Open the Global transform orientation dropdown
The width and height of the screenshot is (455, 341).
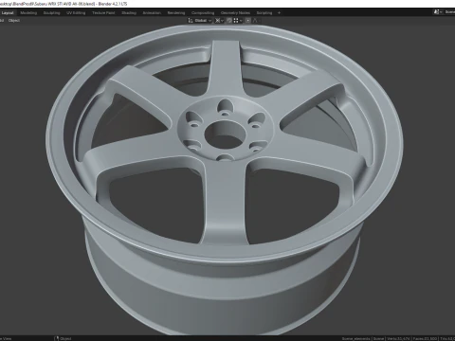point(200,21)
